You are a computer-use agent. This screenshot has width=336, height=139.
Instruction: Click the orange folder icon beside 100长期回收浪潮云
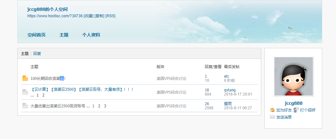pyautogui.click(x=25, y=78)
